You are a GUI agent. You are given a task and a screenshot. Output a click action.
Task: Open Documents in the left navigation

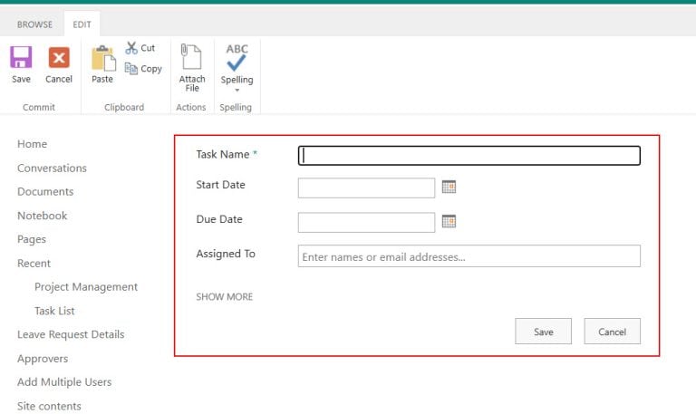[45, 192]
